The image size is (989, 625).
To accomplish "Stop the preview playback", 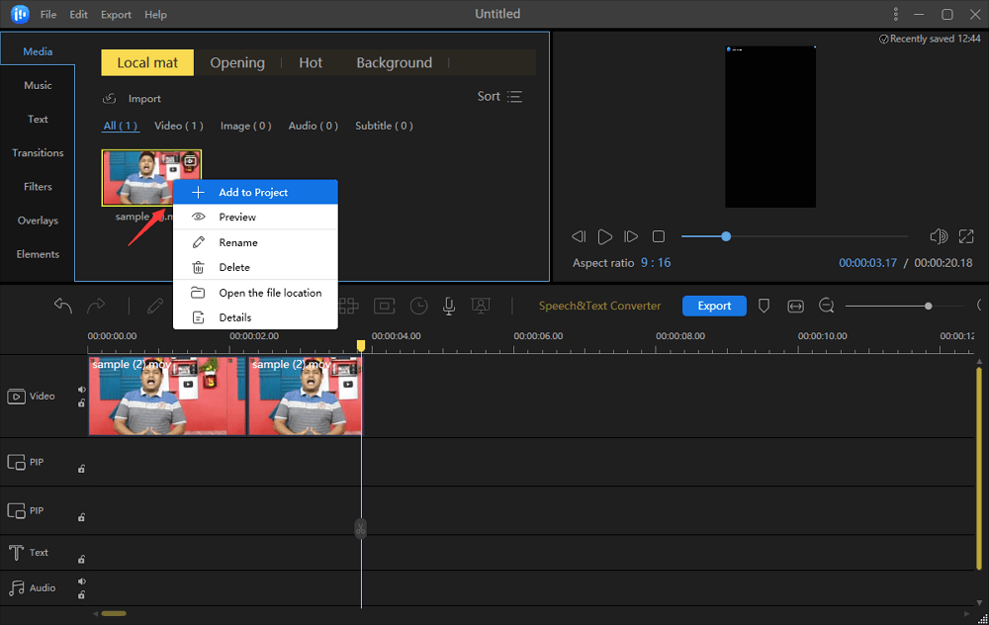I will pyautogui.click(x=659, y=236).
